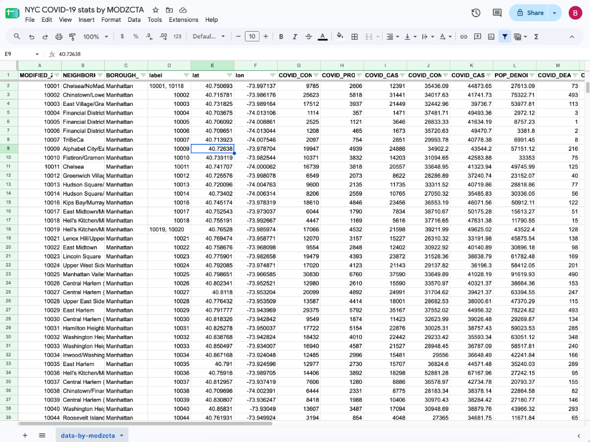Open Google account avatar B
590x442 pixels.
575,13
